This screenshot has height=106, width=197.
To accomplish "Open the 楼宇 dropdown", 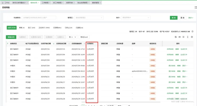I will 136,18.
